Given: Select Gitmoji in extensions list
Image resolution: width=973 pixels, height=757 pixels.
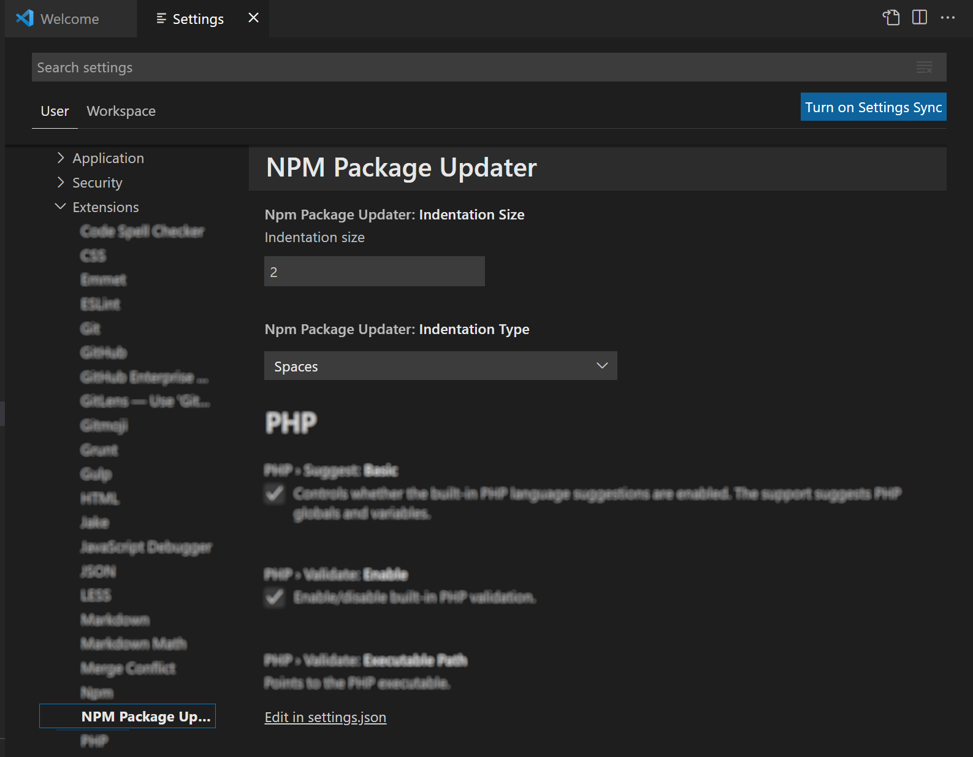Looking at the screenshot, I should click(x=104, y=425).
